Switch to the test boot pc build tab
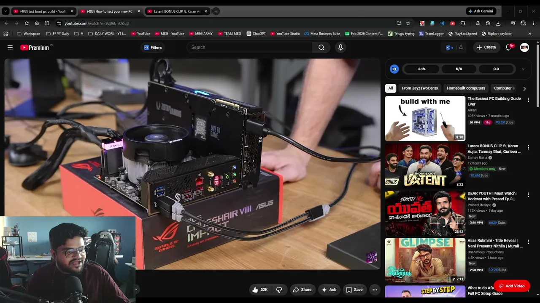540x303 pixels. click(x=43, y=11)
